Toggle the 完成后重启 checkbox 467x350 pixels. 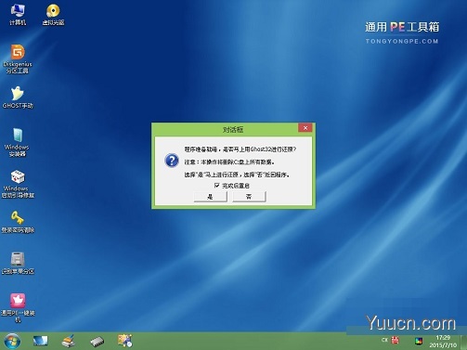216,185
